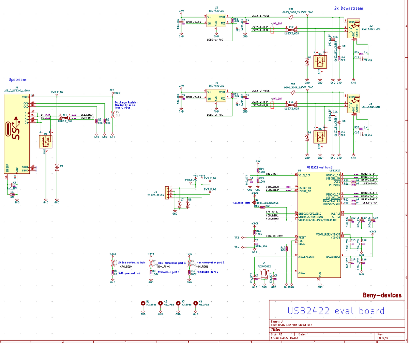Click the USB2-2-FLG label below U3

(215, 115)
